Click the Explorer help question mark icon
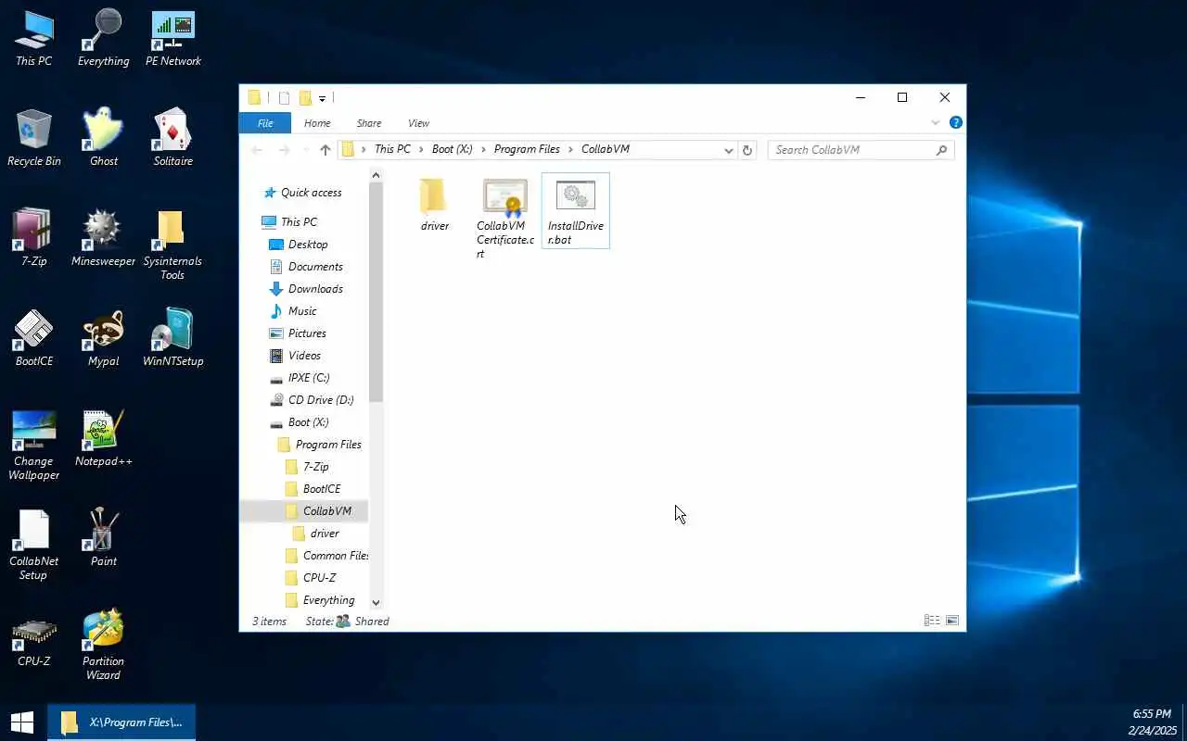The width and height of the screenshot is (1187, 741). click(x=956, y=122)
